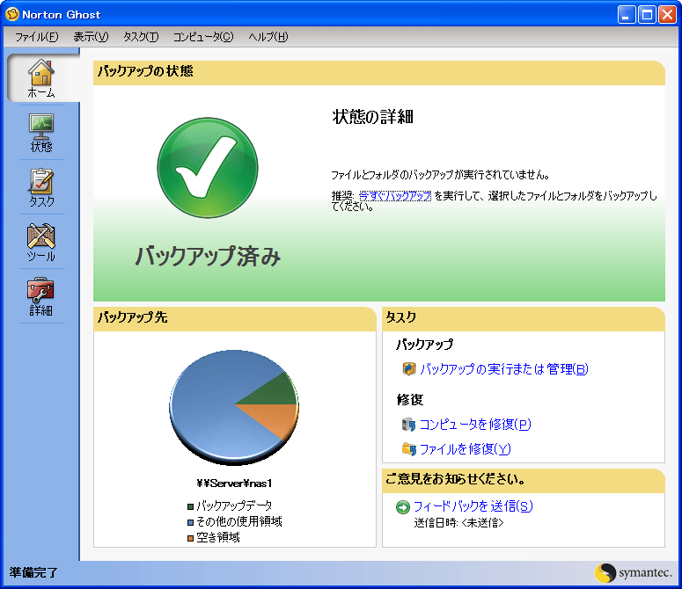This screenshot has width=682, height=589.
Task: Open the ファイル(F) menu
Action: tap(37, 37)
